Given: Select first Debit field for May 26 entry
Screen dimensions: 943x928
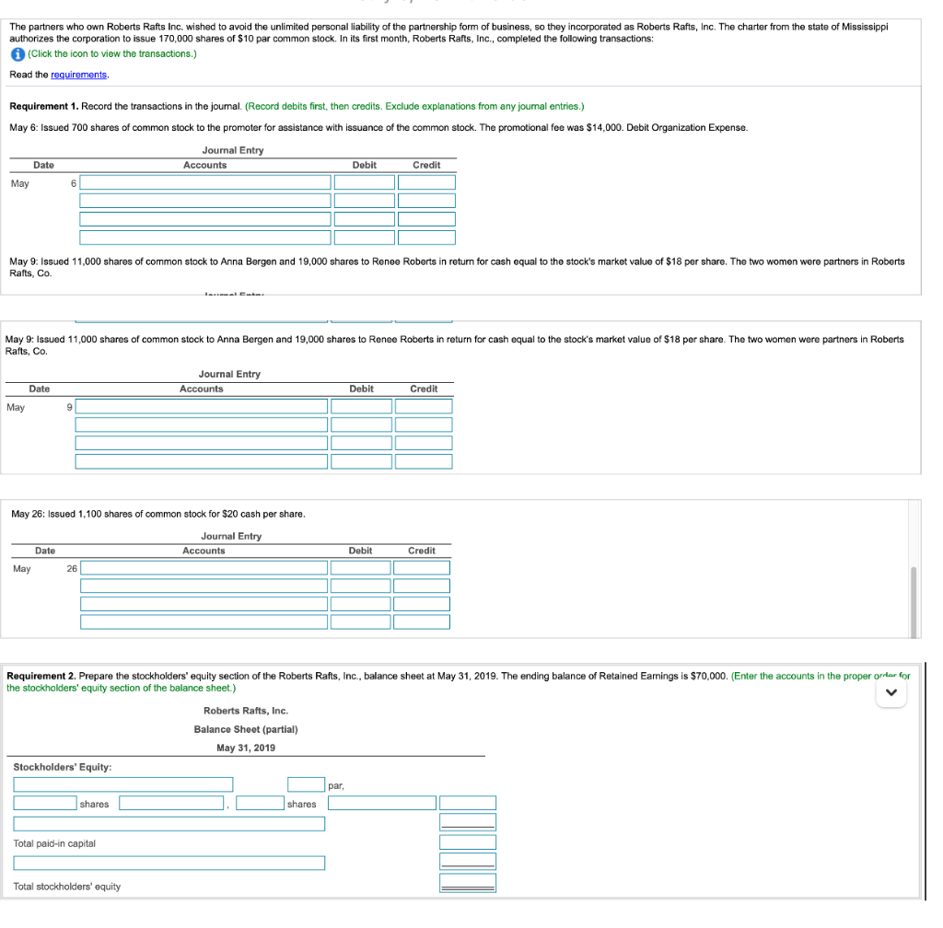Looking at the screenshot, I should point(360,568).
